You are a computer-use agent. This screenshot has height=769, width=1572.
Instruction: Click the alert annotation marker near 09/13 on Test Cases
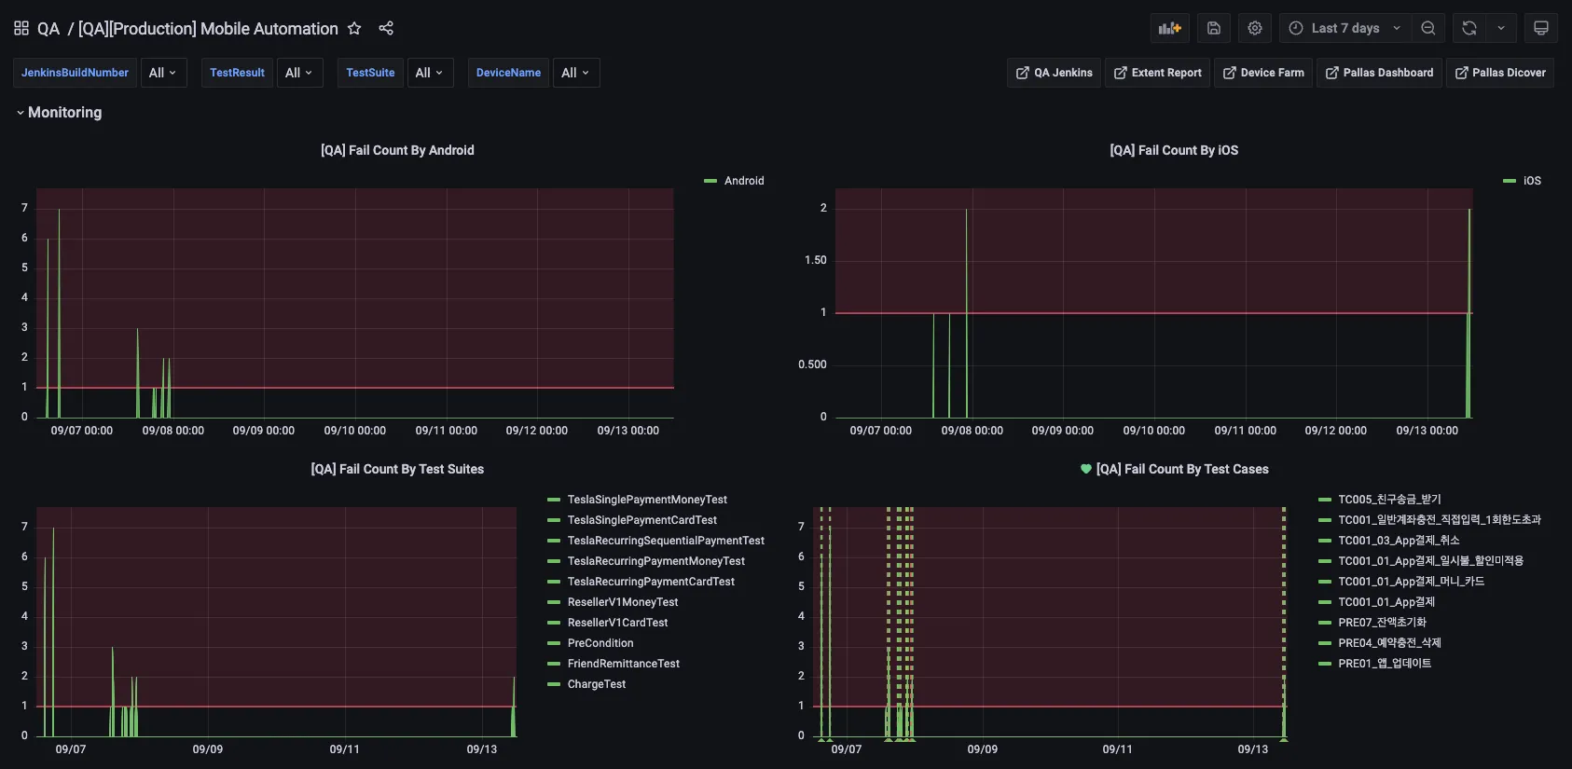click(x=1284, y=739)
